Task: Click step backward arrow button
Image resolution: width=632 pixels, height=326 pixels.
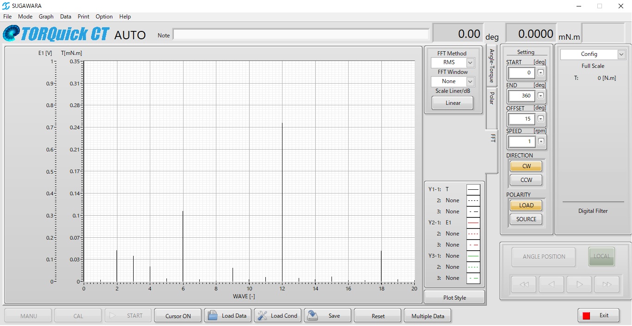Action: 552,284
